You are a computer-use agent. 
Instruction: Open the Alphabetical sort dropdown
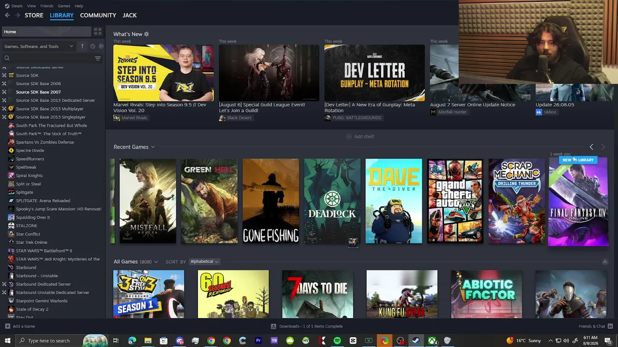coord(204,262)
